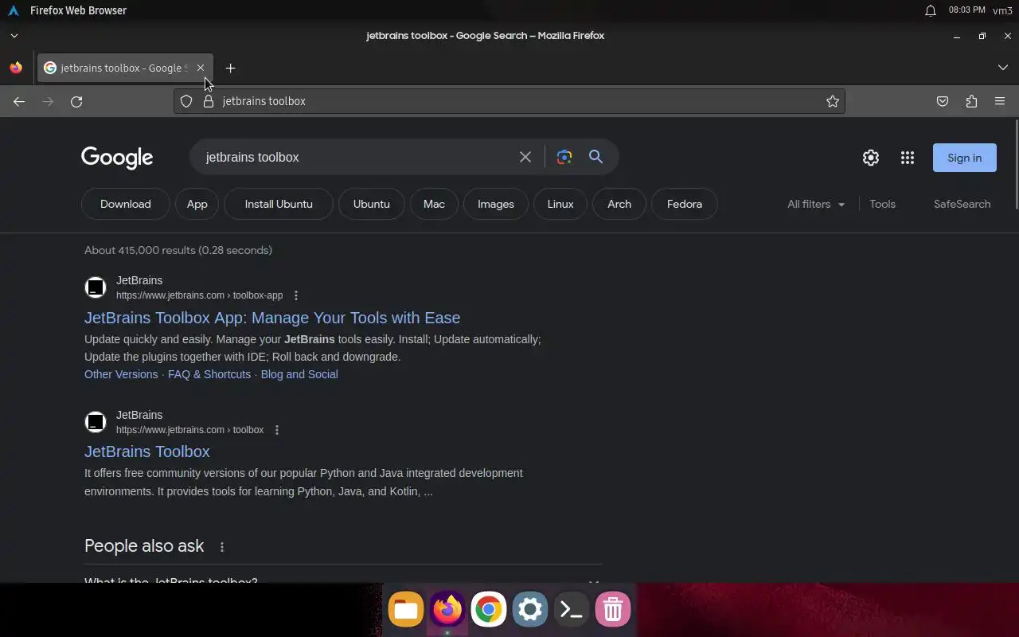Go to Google homepage via logo
This screenshot has width=1019, height=637.
[117, 158]
